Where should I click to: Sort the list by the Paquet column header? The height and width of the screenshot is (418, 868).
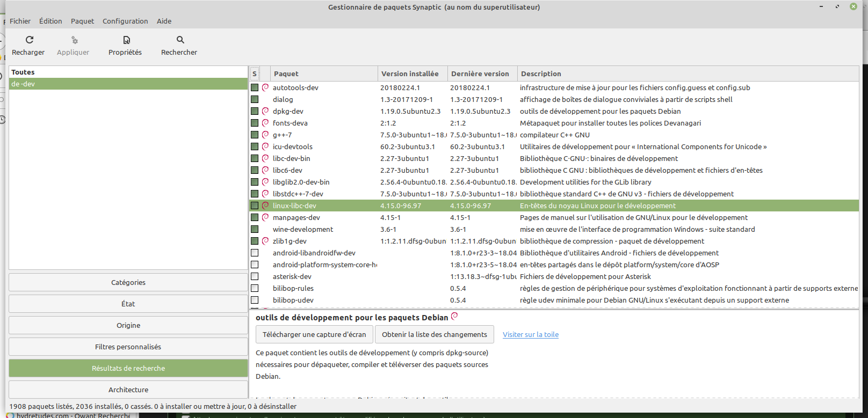[323, 74]
